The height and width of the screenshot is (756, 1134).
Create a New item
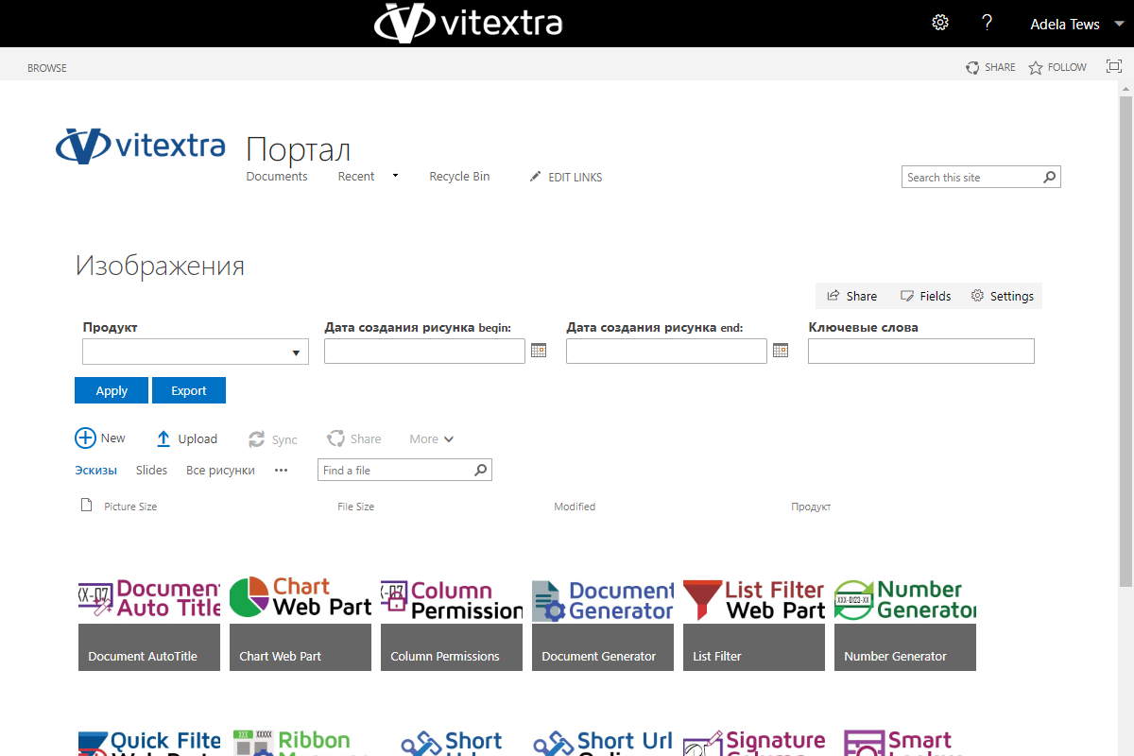pyautogui.click(x=100, y=438)
